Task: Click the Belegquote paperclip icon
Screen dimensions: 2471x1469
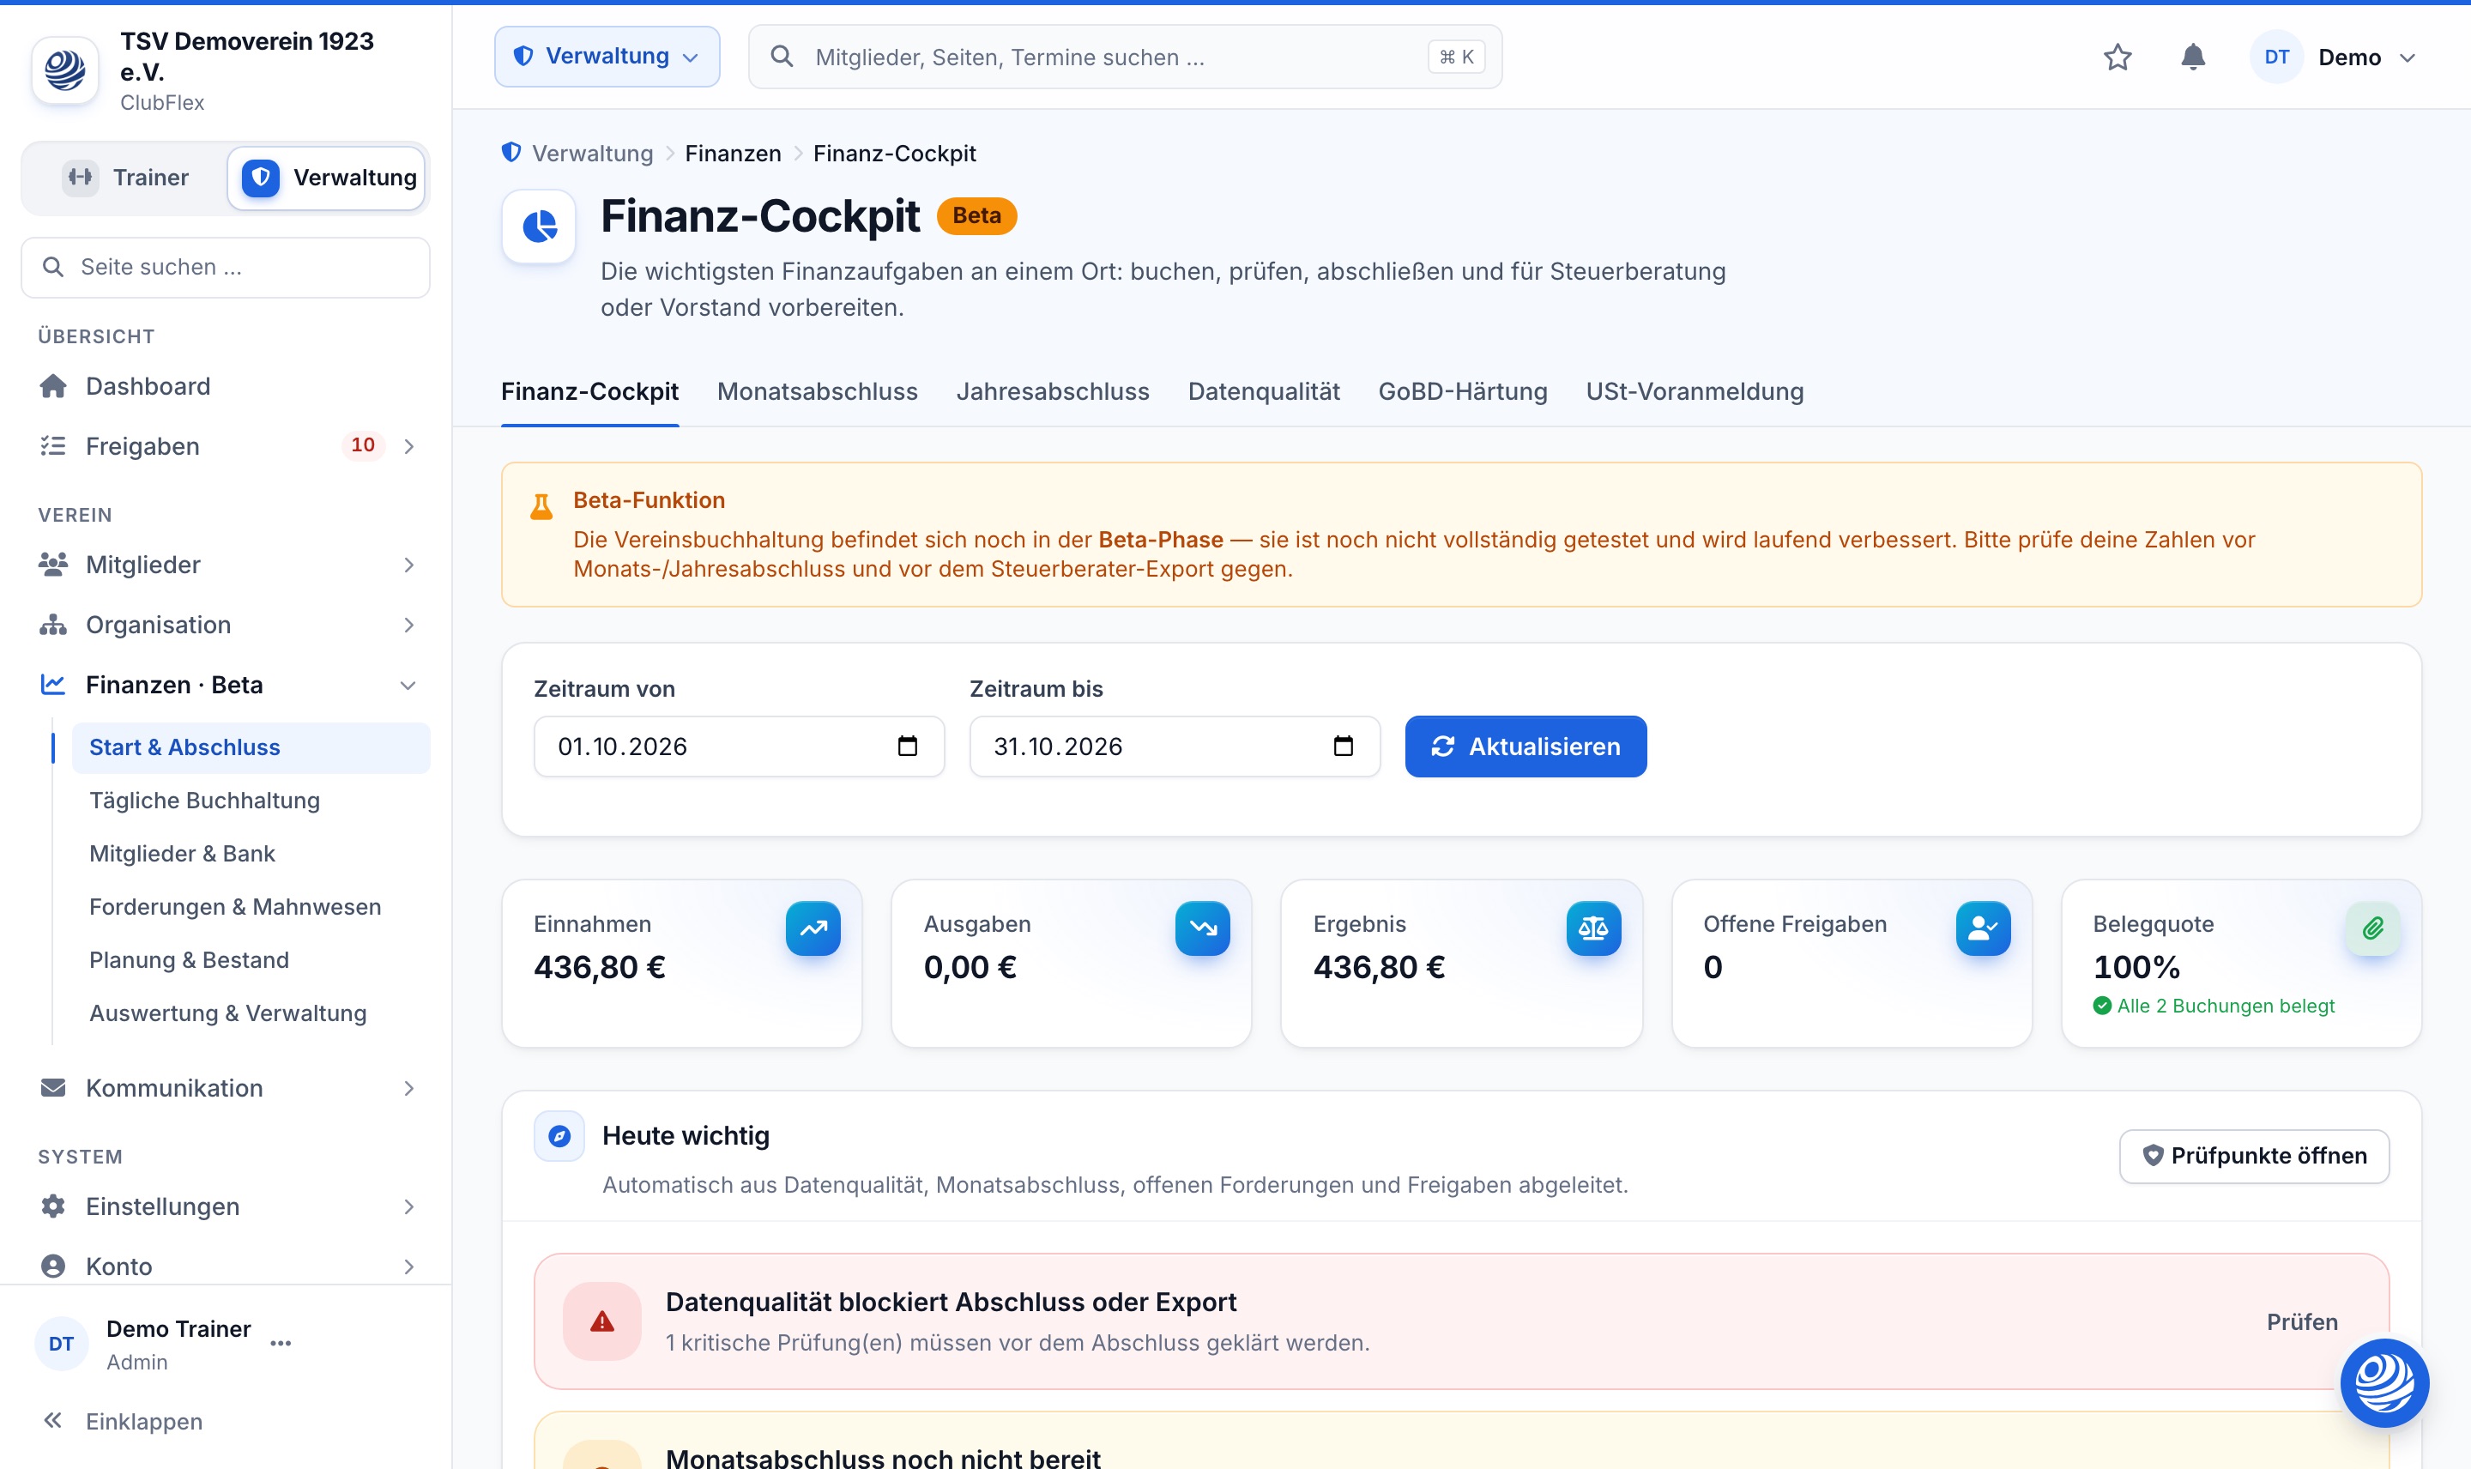Action: pyautogui.click(x=2373, y=928)
